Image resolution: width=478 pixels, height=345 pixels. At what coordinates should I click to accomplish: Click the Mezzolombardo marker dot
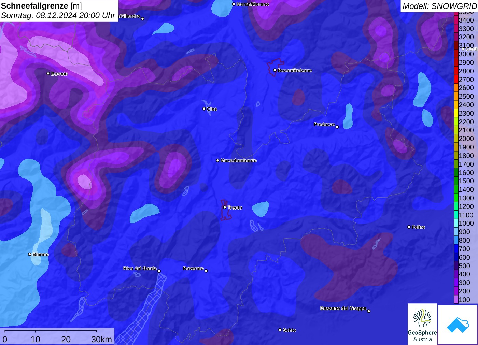click(218, 160)
